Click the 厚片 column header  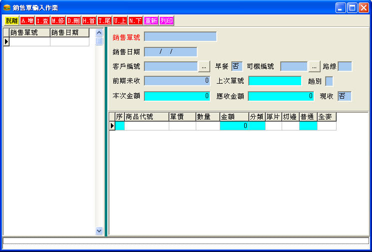[x=274, y=117]
